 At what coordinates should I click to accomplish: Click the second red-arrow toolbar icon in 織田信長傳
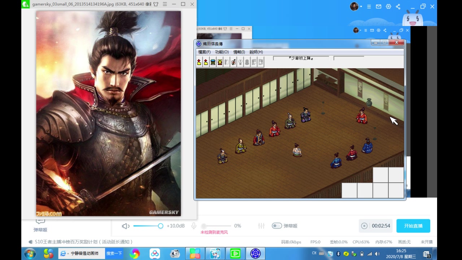tap(206, 62)
